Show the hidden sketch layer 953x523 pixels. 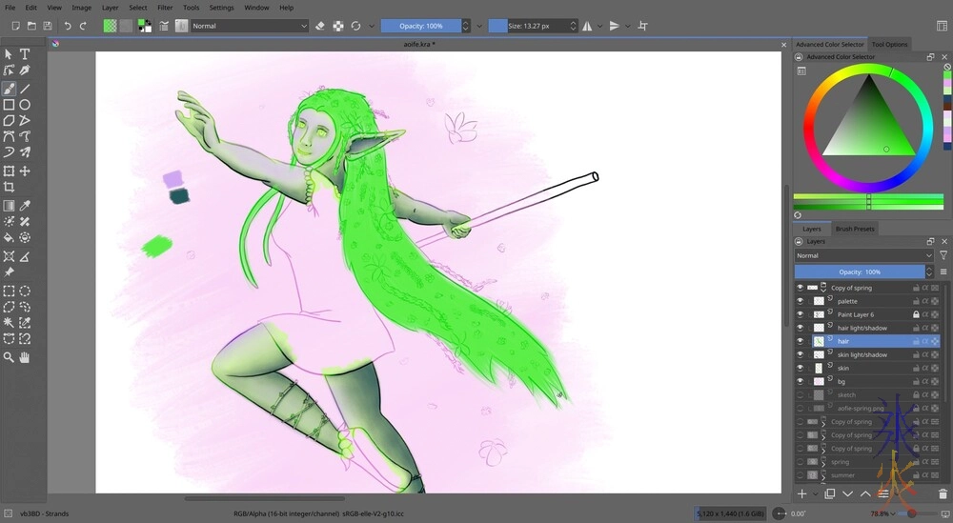tap(801, 394)
